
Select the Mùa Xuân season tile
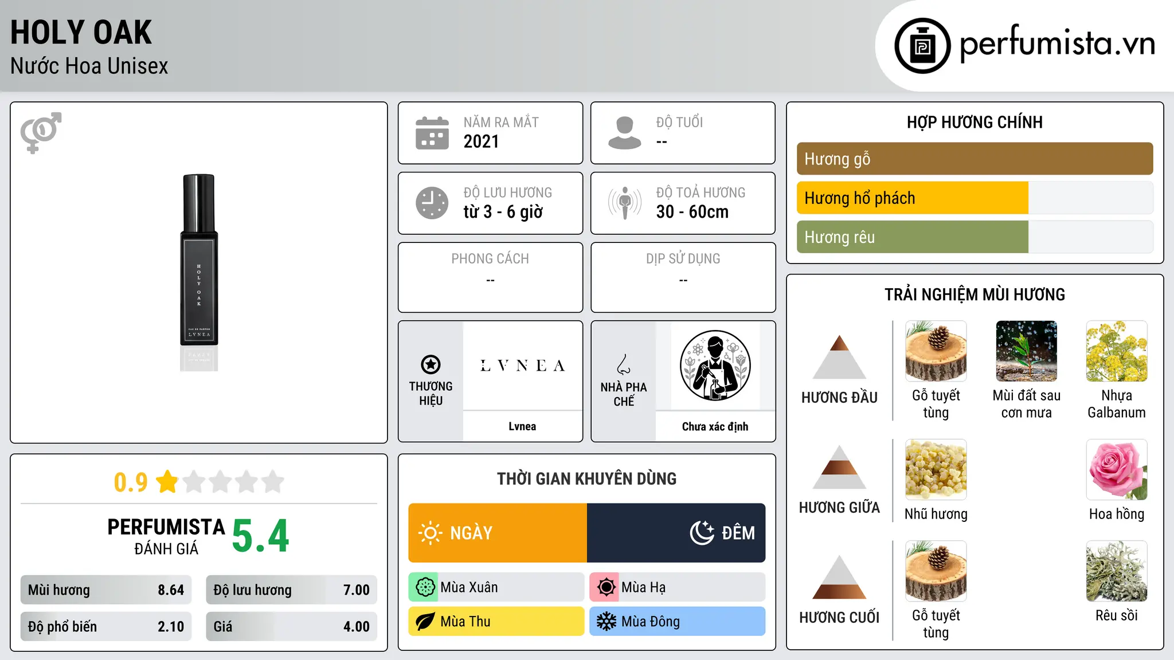tap(496, 587)
